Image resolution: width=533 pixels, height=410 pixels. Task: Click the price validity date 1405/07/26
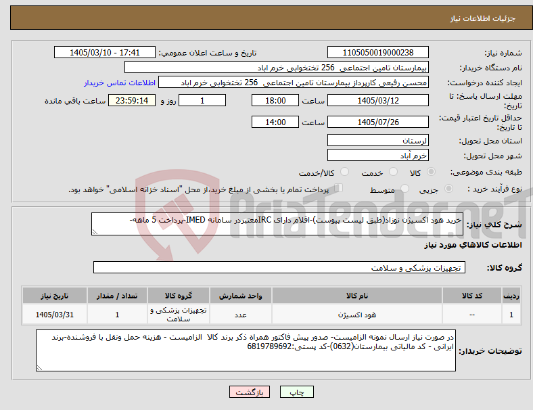(x=377, y=122)
